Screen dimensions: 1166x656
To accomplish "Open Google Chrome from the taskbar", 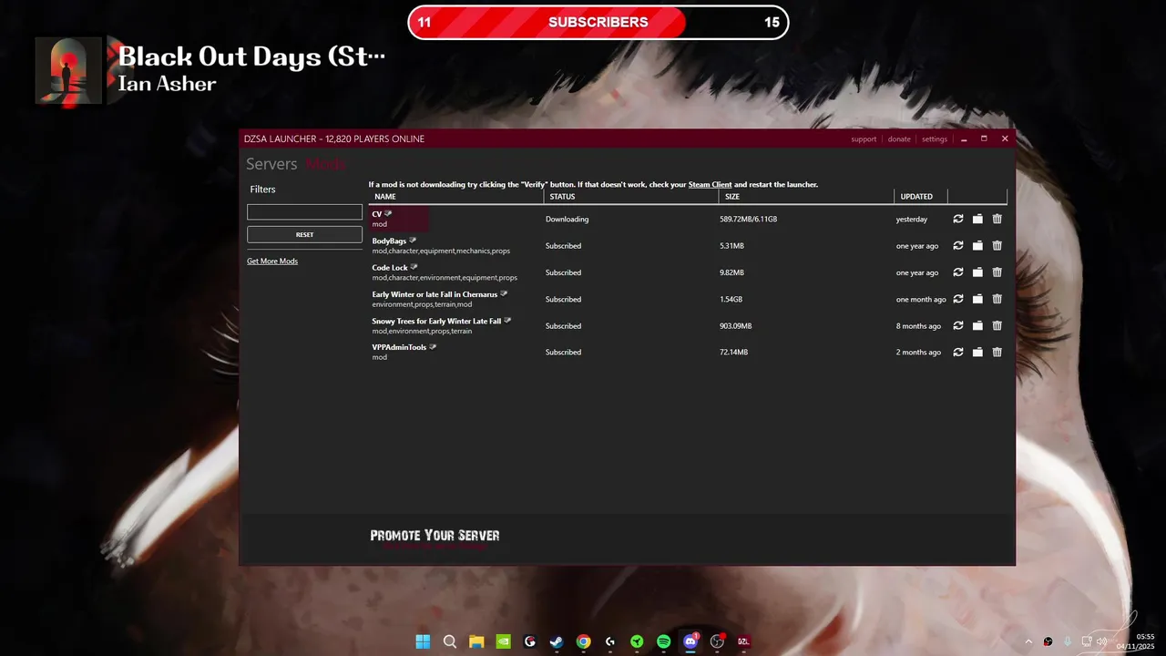I will pyautogui.click(x=583, y=641).
